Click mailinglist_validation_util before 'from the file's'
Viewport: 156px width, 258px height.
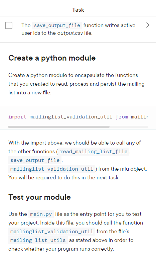[52, 232]
